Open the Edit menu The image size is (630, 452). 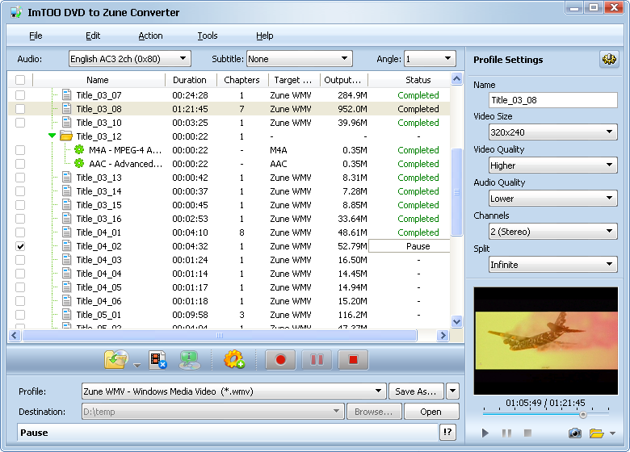[93, 36]
